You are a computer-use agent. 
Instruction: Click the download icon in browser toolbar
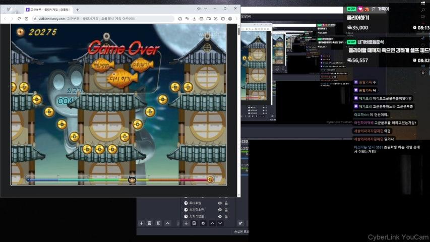click(194, 19)
